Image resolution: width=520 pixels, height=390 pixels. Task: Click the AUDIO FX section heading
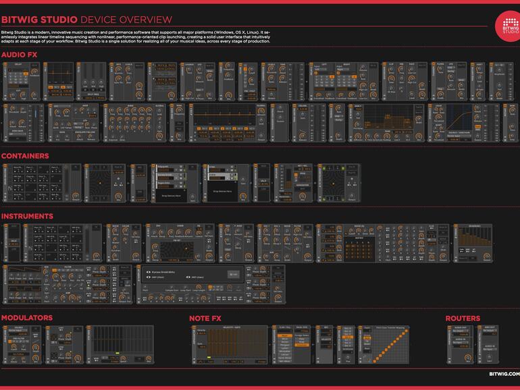pos(19,55)
